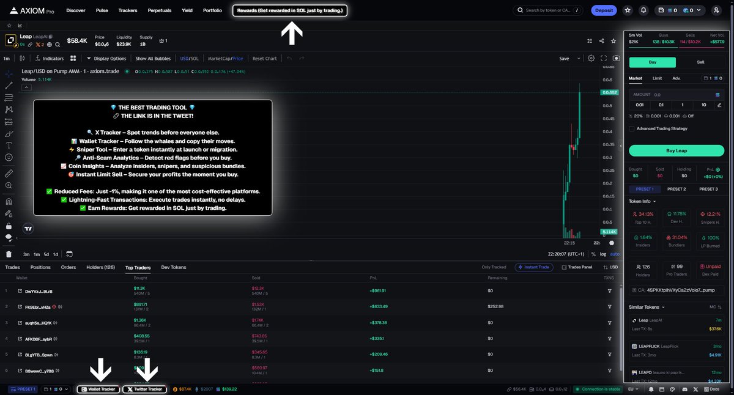This screenshot has width=734, height=395.
Task: Collapse the Volume indicator legend
Action: click(x=26, y=87)
